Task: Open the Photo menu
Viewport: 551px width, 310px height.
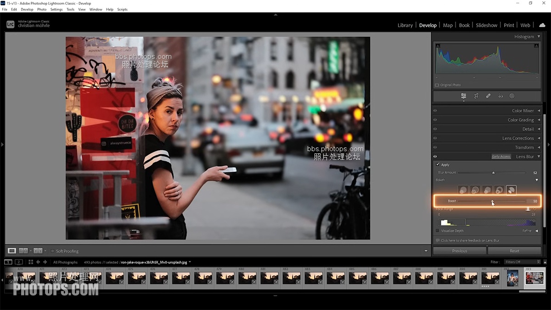Action: click(x=41, y=9)
